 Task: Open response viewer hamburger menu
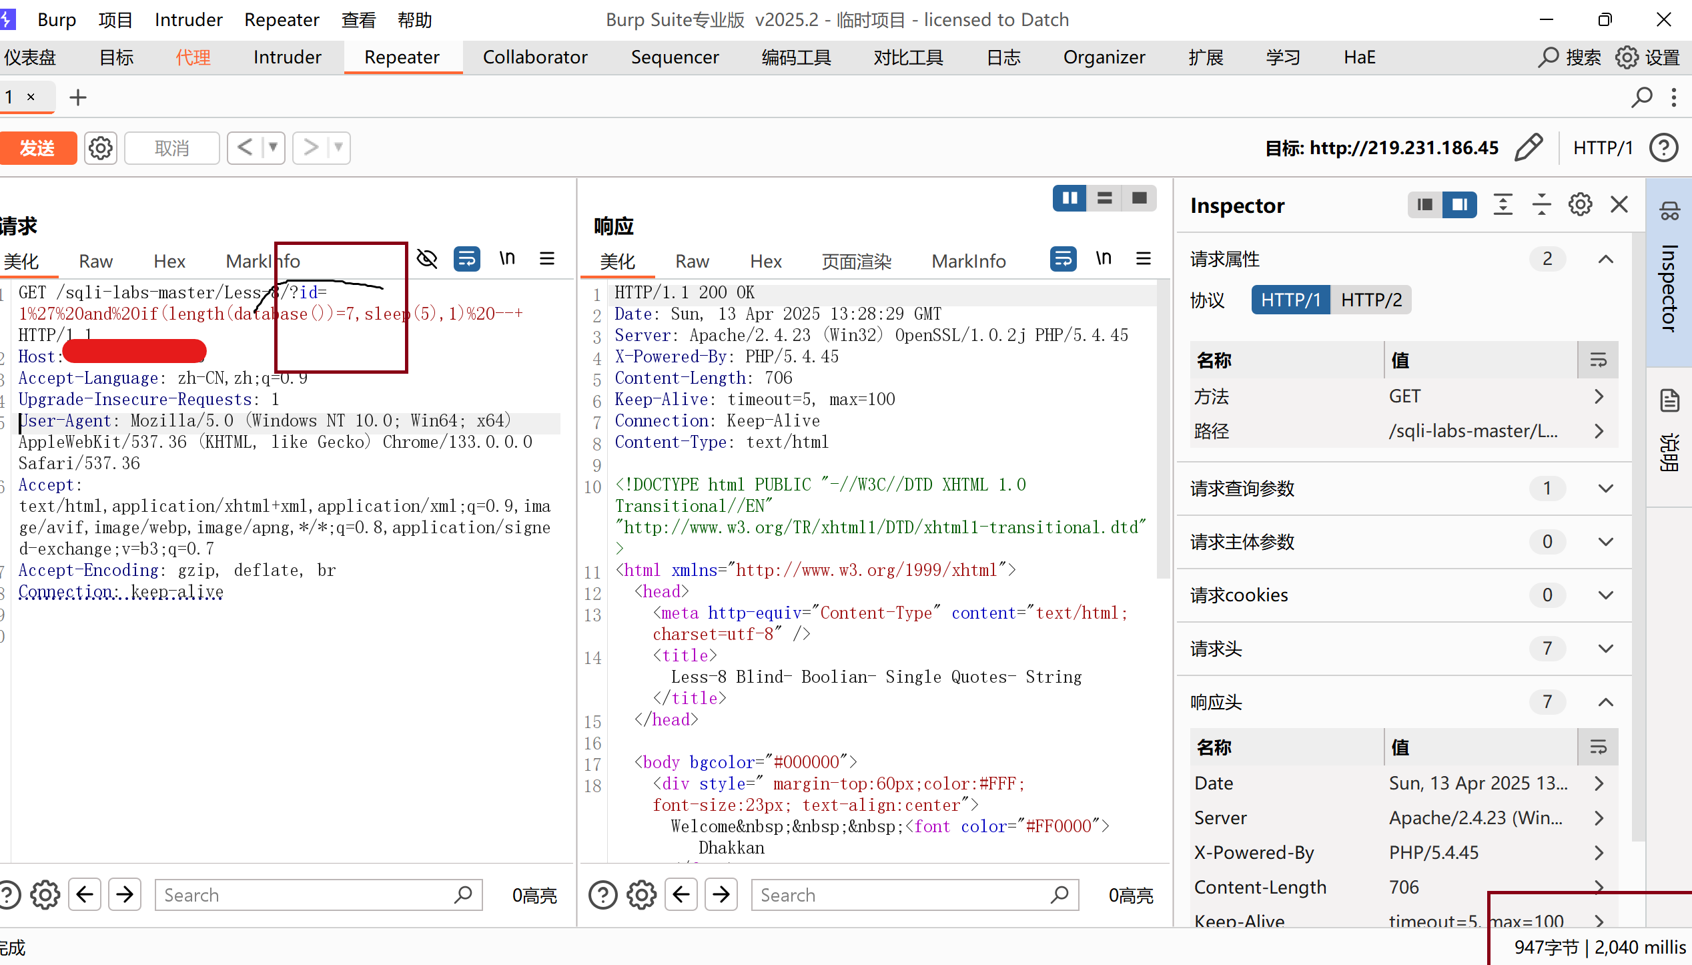pyautogui.click(x=1144, y=259)
